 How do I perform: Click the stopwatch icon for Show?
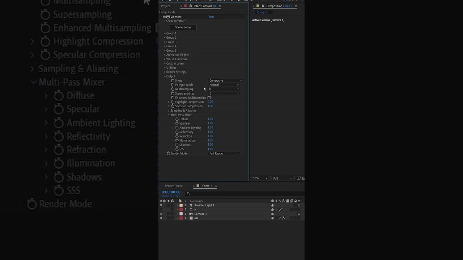173,81
